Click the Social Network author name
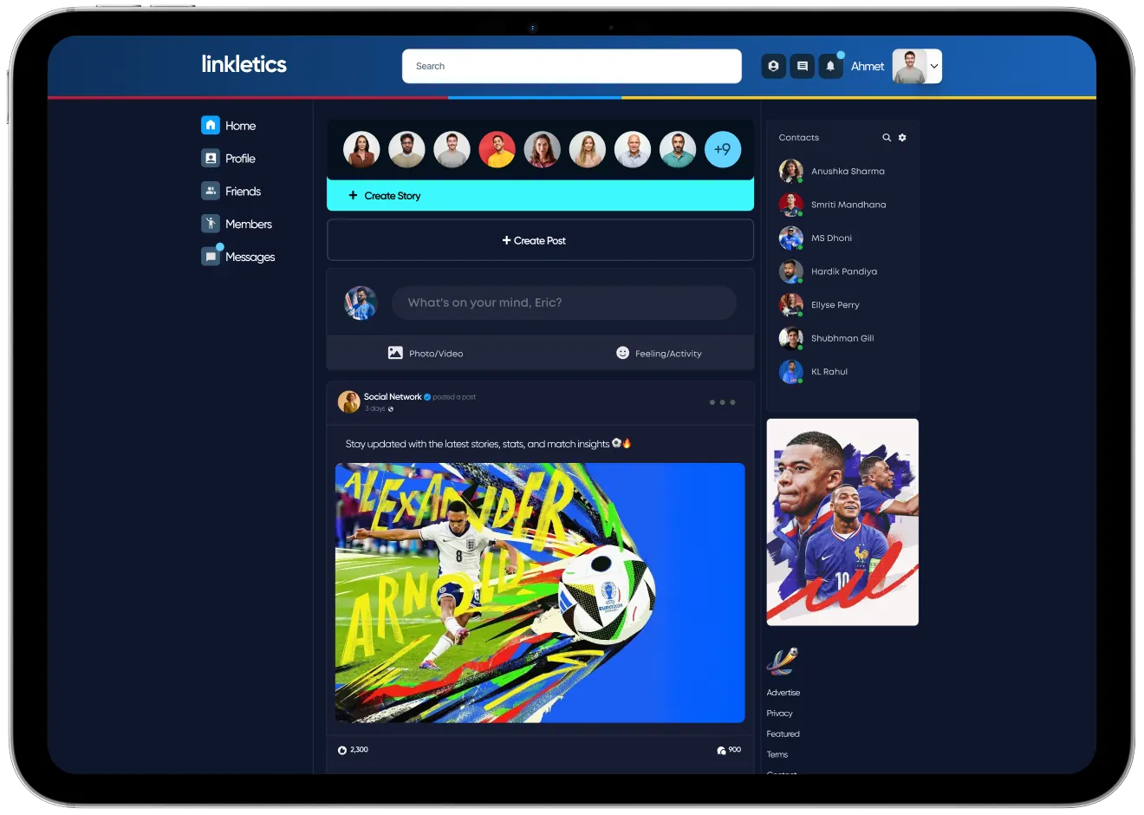Image resolution: width=1144 pixels, height=815 pixels. tap(393, 397)
